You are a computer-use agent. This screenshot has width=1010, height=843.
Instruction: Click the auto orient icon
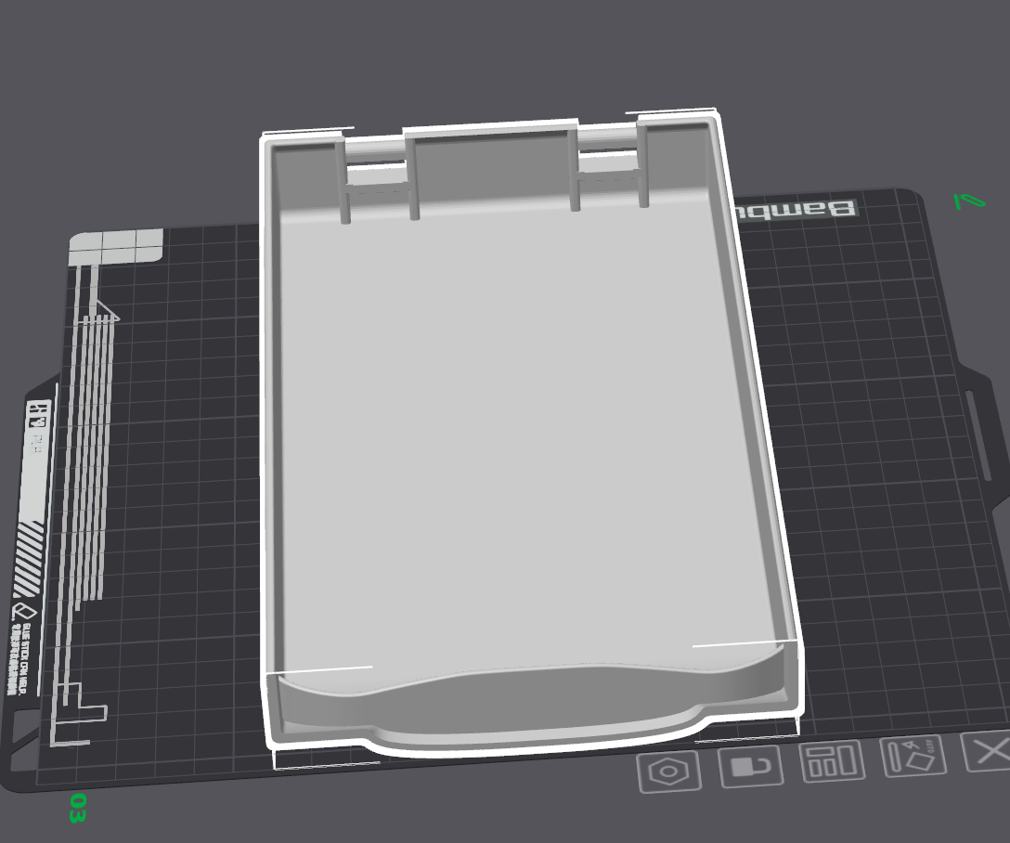pyautogui.click(x=913, y=757)
